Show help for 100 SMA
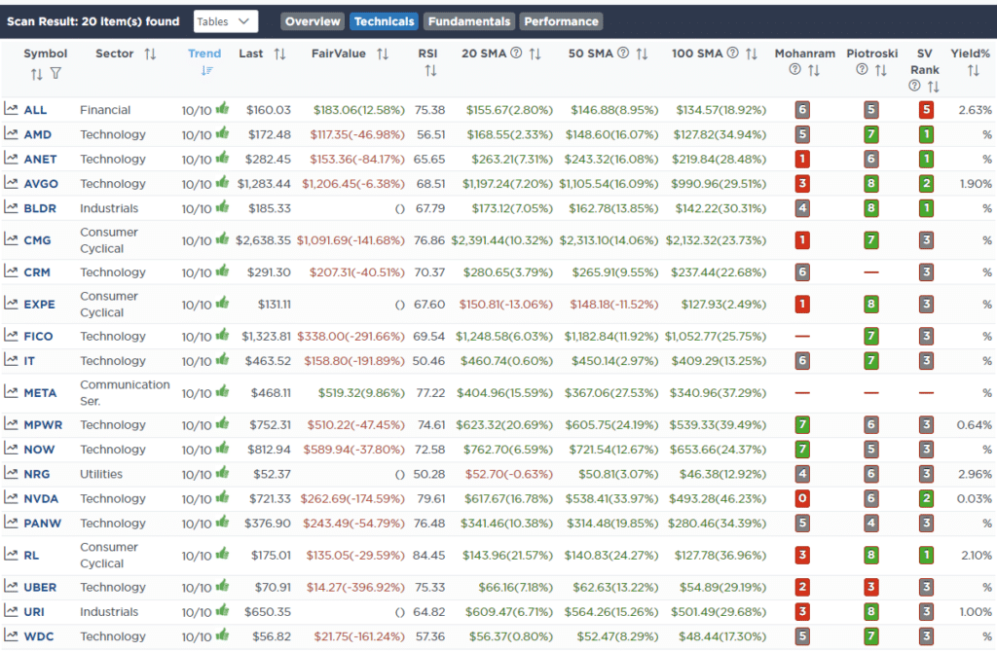 (x=732, y=53)
